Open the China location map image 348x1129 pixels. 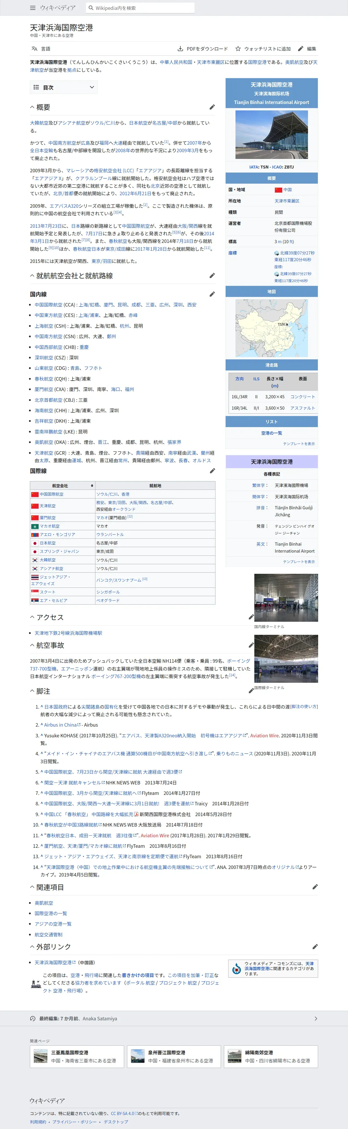pyautogui.click(x=271, y=328)
